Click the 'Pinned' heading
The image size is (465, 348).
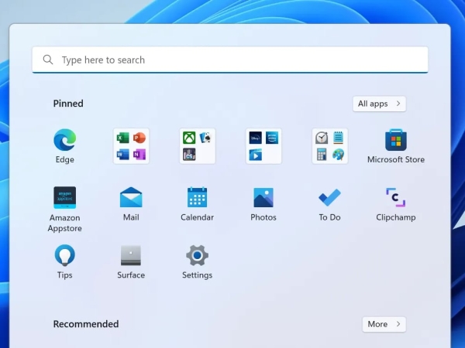(68, 104)
